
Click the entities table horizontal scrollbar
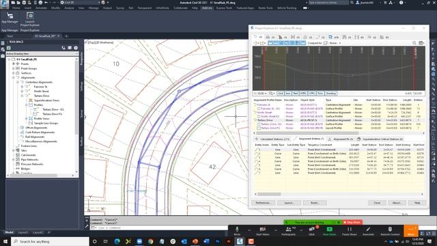pyautogui.click(x=269, y=194)
